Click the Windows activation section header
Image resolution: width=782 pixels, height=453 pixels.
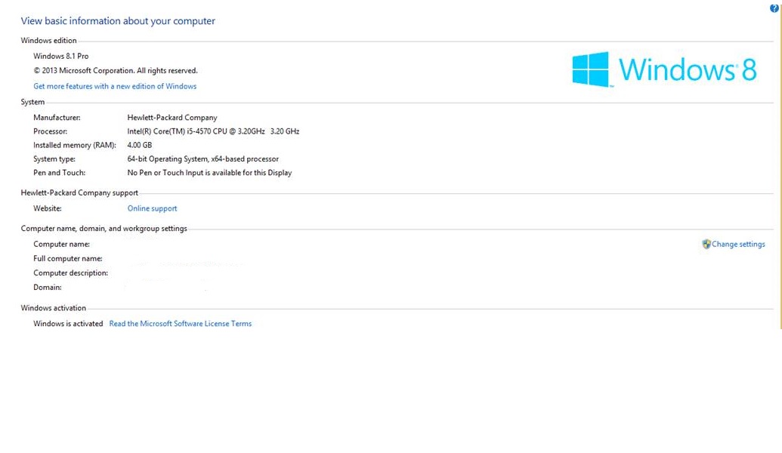coord(54,308)
